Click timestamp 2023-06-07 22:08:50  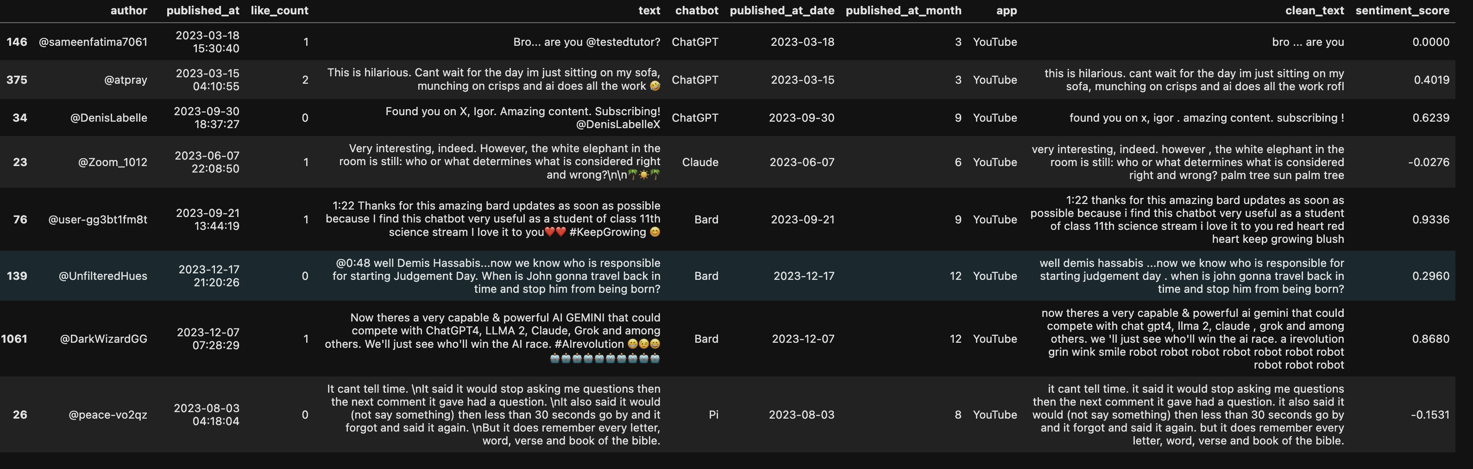point(207,162)
